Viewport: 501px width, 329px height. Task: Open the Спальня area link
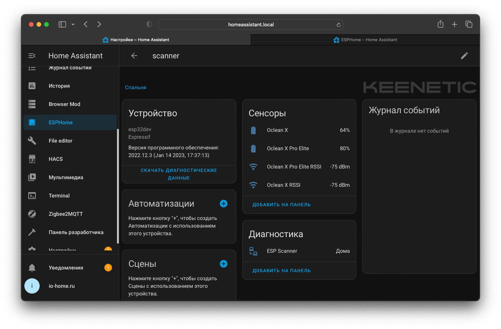pos(136,87)
